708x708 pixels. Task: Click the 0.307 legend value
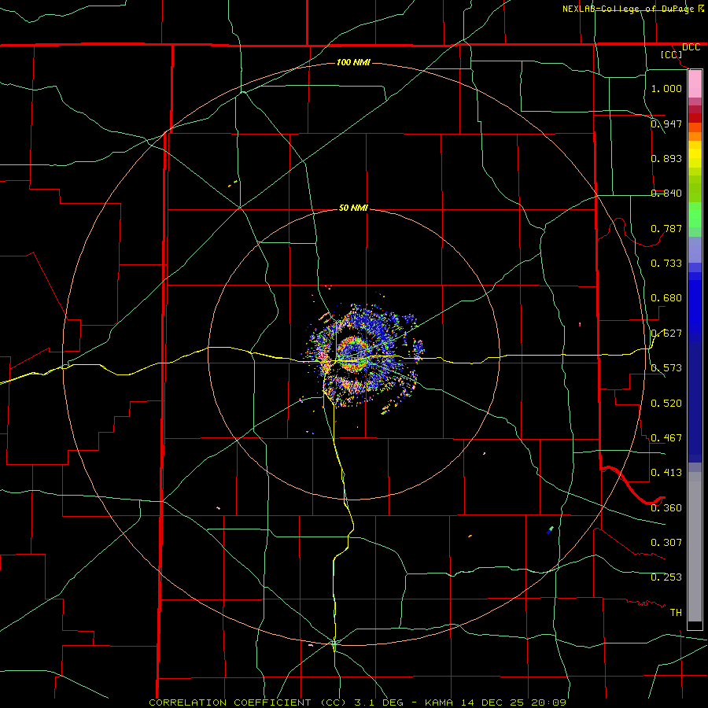(666, 543)
